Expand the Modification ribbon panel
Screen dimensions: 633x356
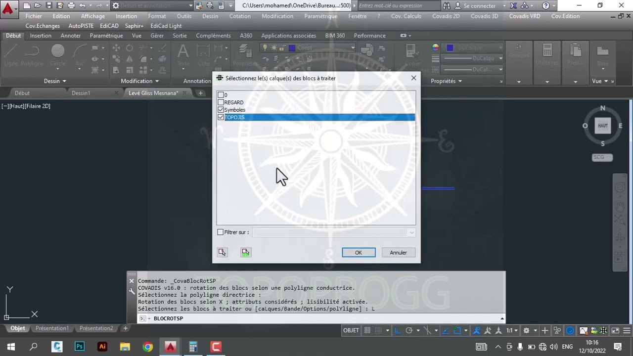[140, 81]
